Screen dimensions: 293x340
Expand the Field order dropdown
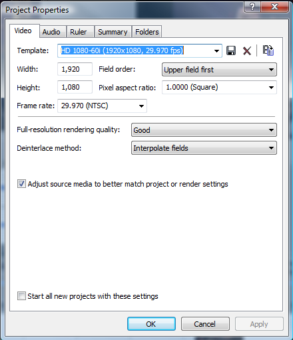point(219,70)
